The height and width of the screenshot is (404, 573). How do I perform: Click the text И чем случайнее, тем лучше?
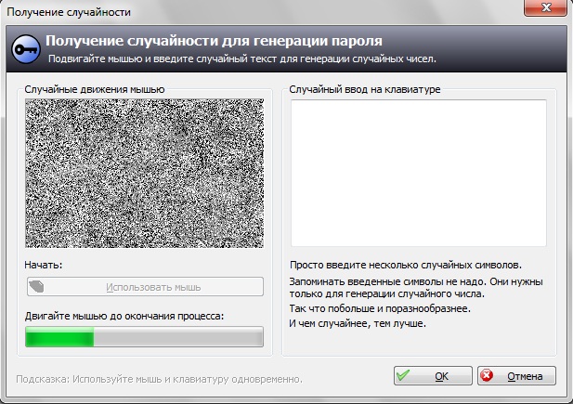358,322
